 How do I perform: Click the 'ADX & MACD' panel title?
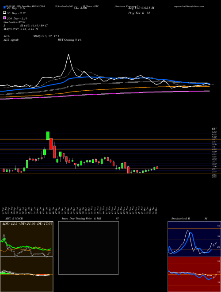tap(14, 219)
